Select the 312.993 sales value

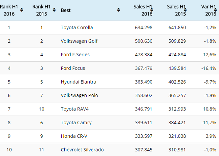(x=176, y=109)
